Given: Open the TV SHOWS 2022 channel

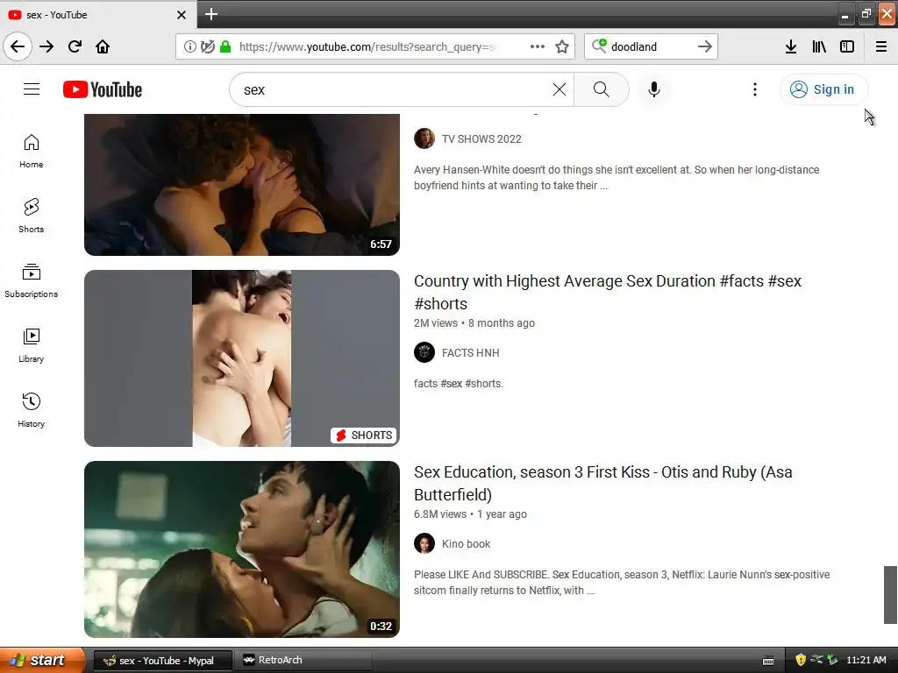Looking at the screenshot, I should pos(481,139).
